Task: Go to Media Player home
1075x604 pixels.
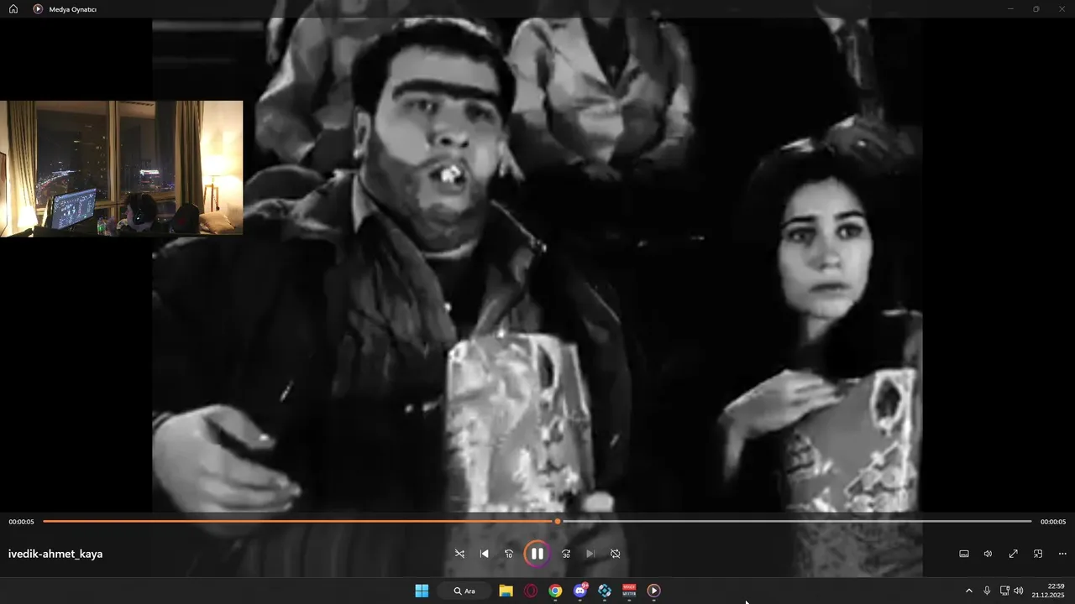Action: click(13, 8)
